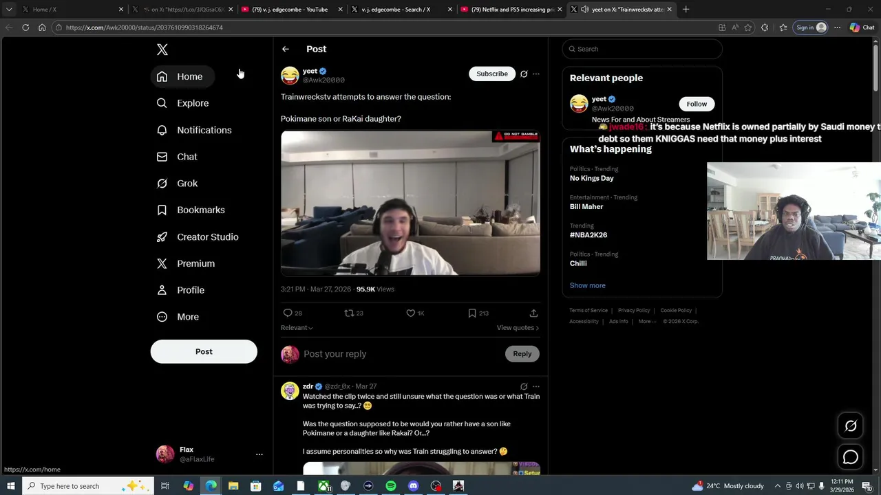The width and height of the screenshot is (881, 495).
Task: Click the browser home button
Action: coord(42,27)
